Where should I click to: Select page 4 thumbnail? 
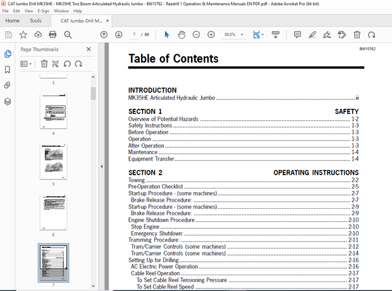point(53,111)
